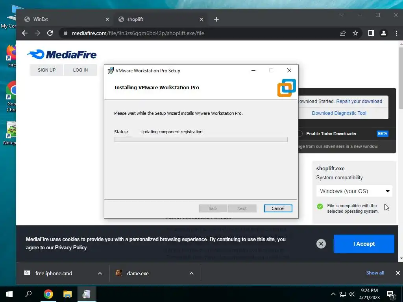Click the MediaFire logo
The image size is (403, 302).
[62, 54]
